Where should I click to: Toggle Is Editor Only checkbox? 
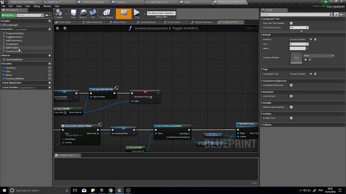coord(291,118)
